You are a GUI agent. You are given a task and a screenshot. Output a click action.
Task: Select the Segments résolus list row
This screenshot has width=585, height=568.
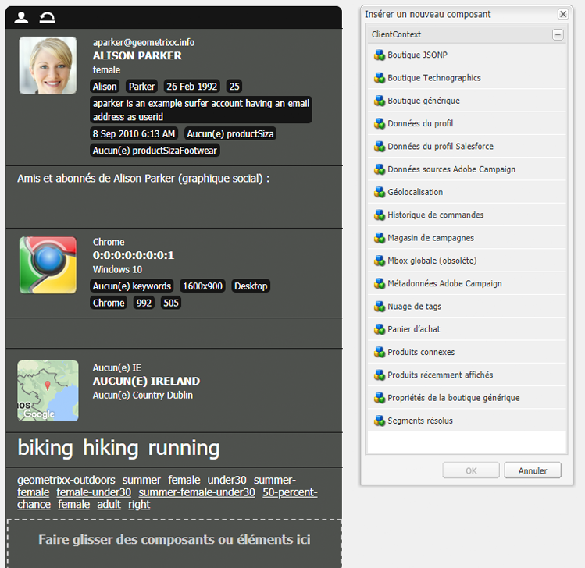pos(467,421)
